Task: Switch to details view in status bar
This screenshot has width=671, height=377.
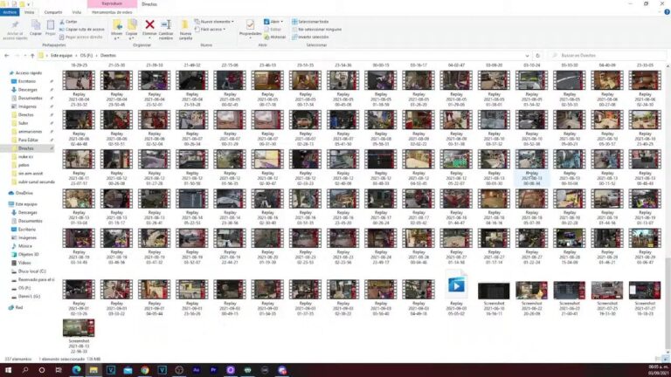Action: coord(658,359)
